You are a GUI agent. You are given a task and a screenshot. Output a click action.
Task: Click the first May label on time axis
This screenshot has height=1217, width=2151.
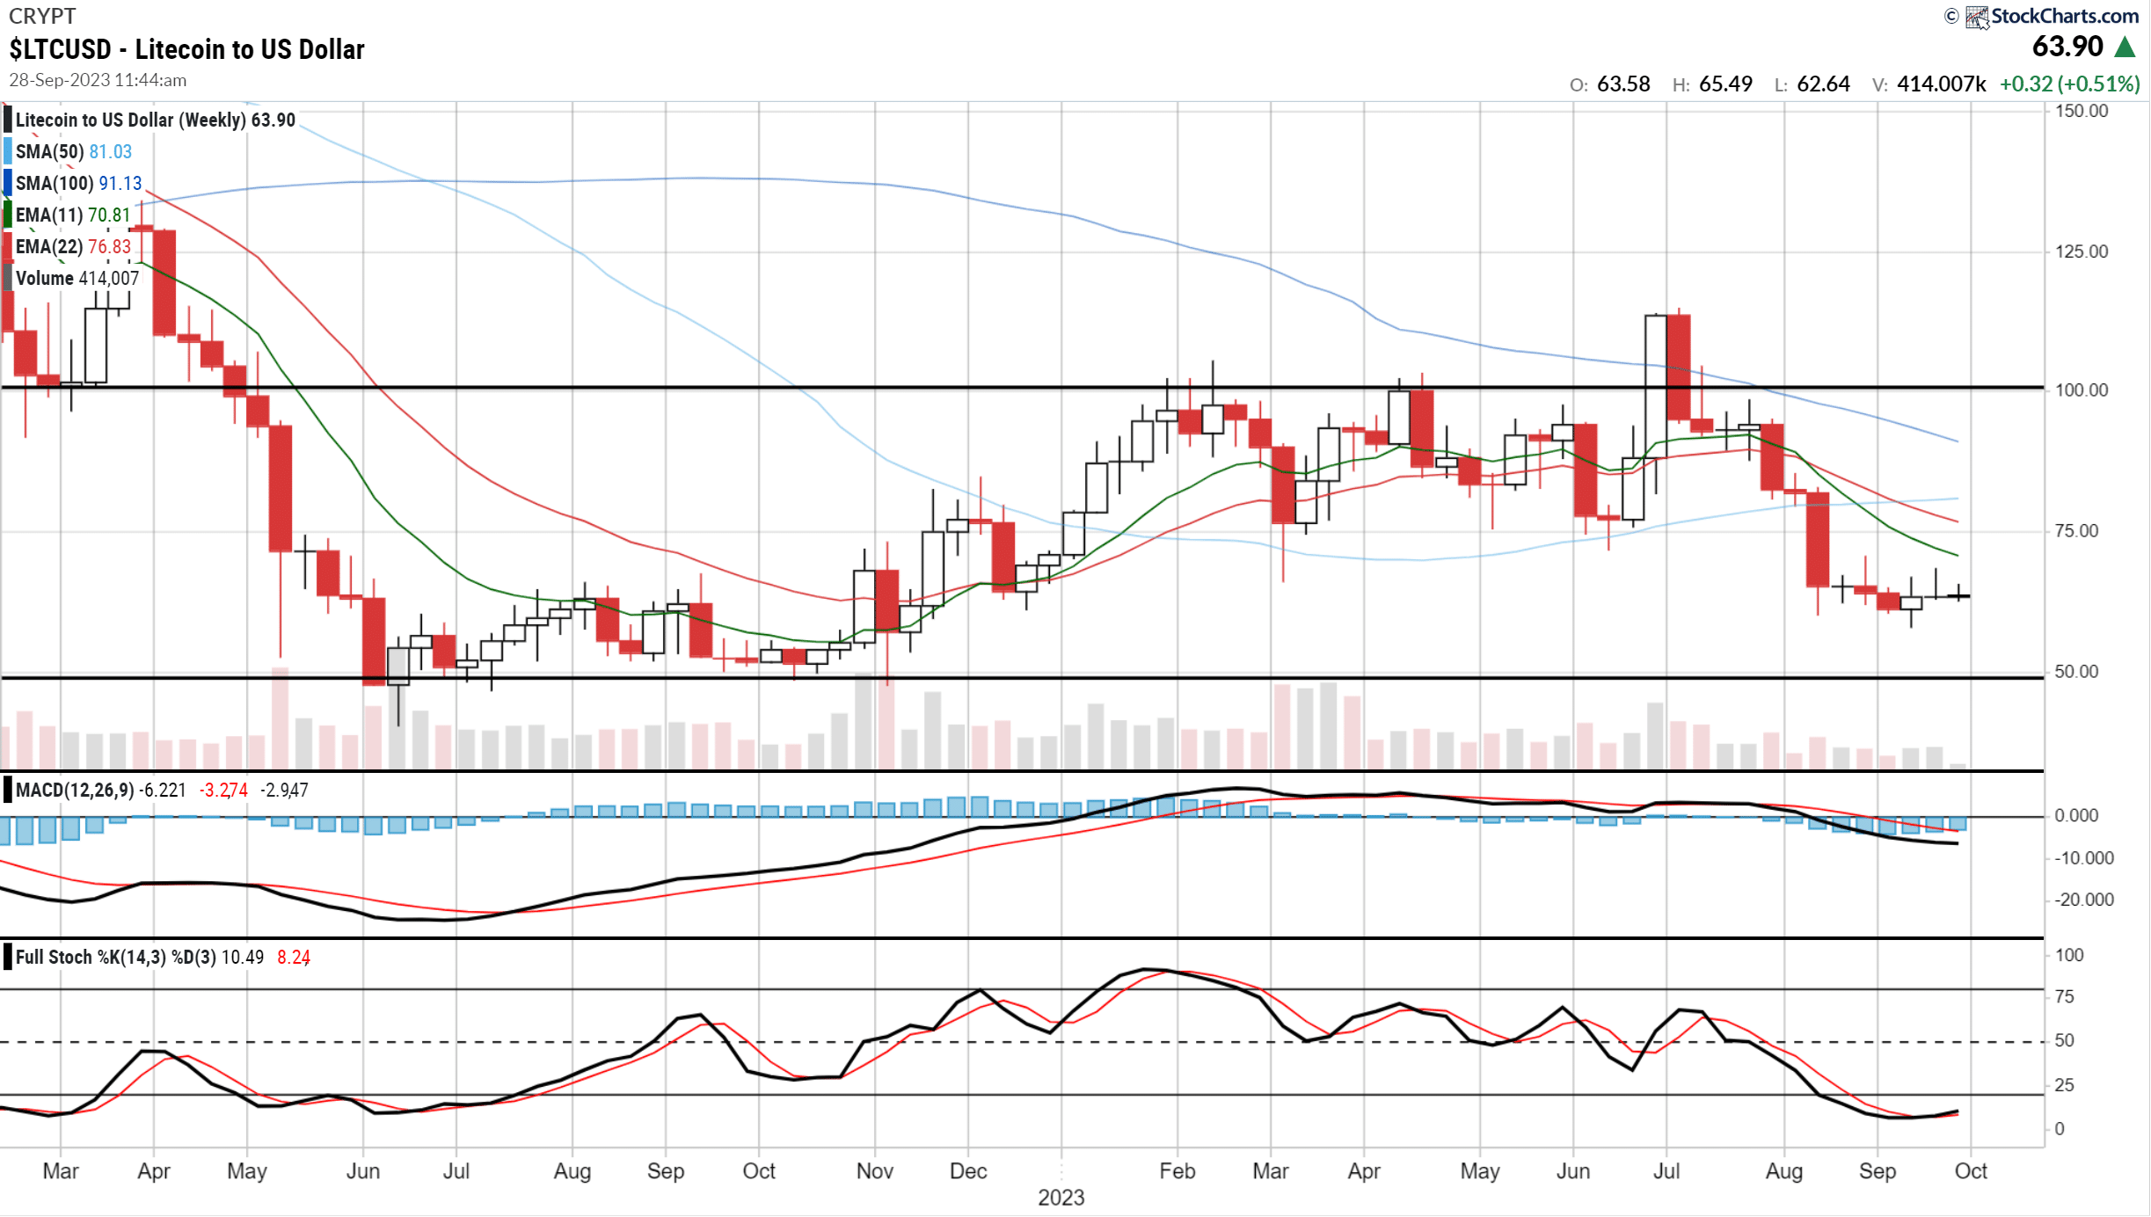click(x=247, y=1171)
